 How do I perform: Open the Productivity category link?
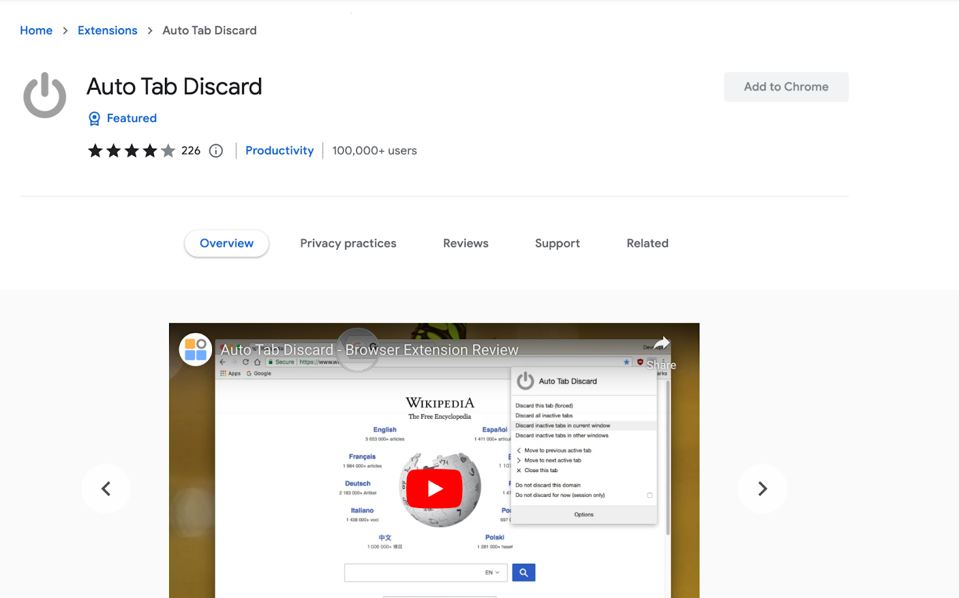pyautogui.click(x=279, y=151)
